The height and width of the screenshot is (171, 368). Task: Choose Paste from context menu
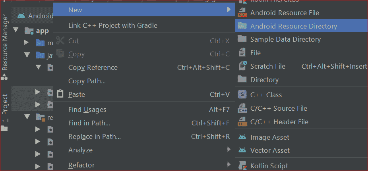[144, 94]
